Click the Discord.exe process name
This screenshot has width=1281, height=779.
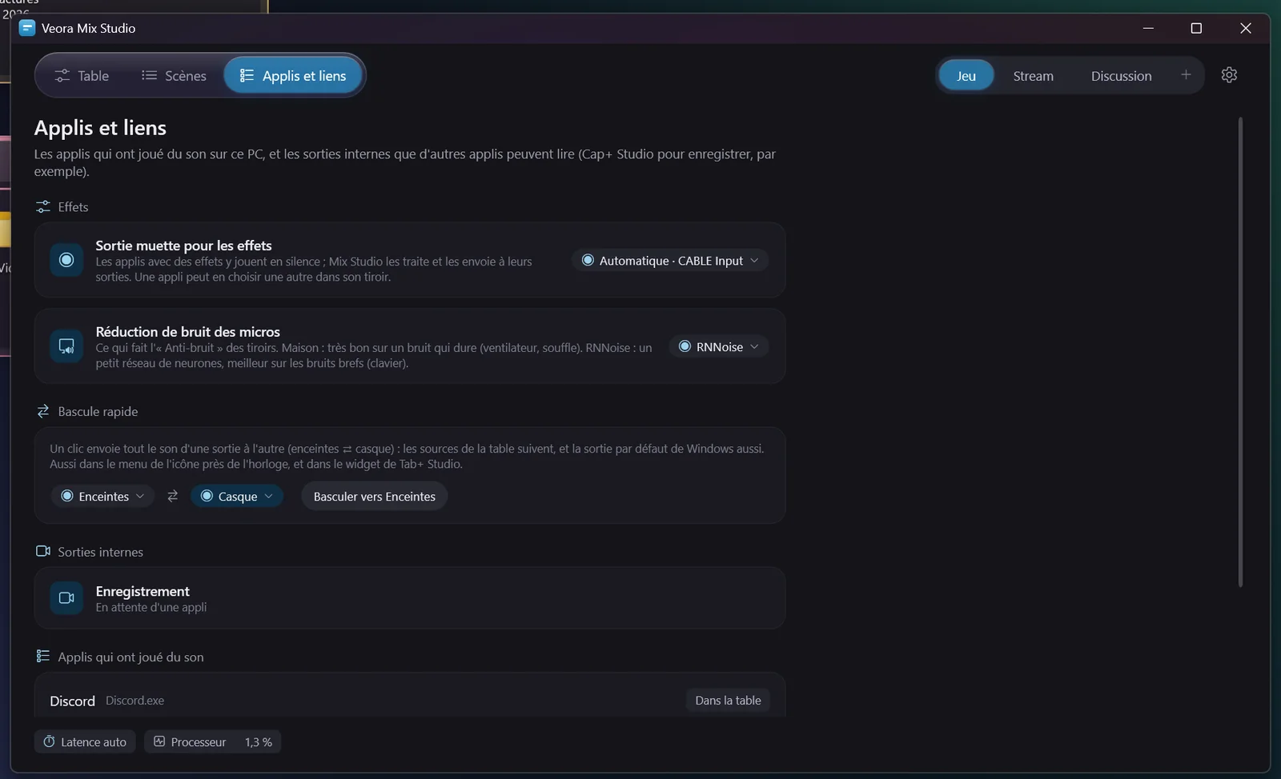[x=135, y=701]
